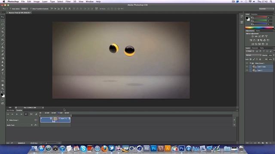The image size is (275, 154).
Task: Open the Normal blend mode dropdown
Action: 253,55
